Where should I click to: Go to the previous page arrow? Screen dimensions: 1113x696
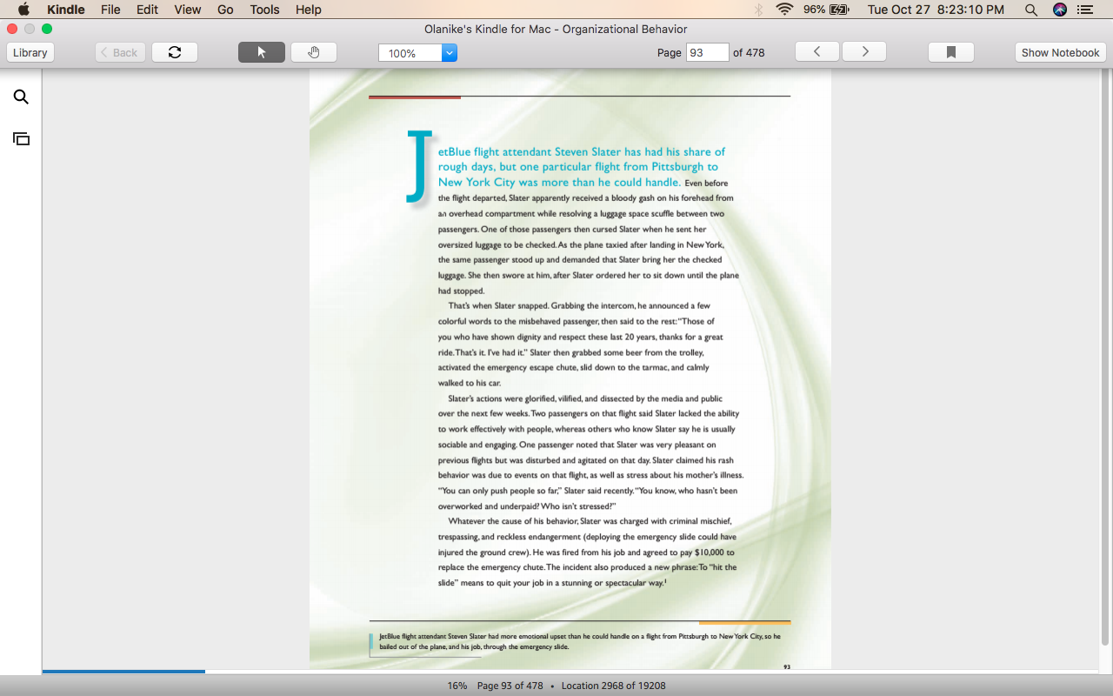817,52
